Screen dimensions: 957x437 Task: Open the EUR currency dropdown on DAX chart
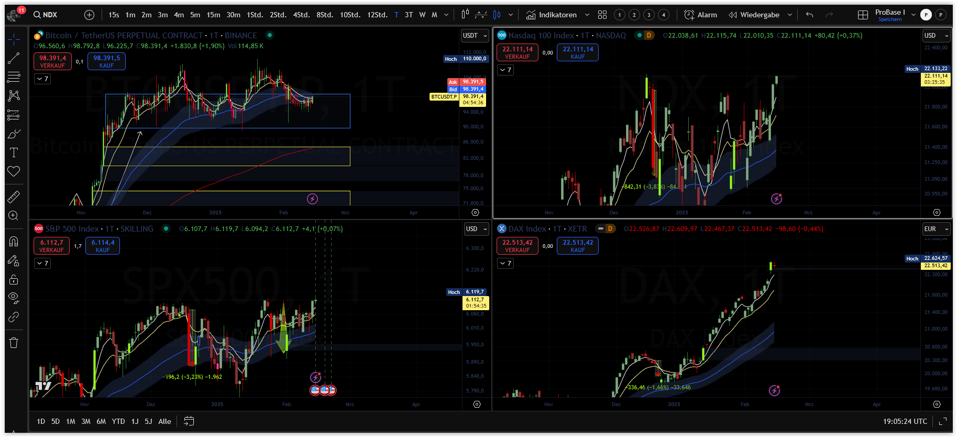[x=936, y=229]
